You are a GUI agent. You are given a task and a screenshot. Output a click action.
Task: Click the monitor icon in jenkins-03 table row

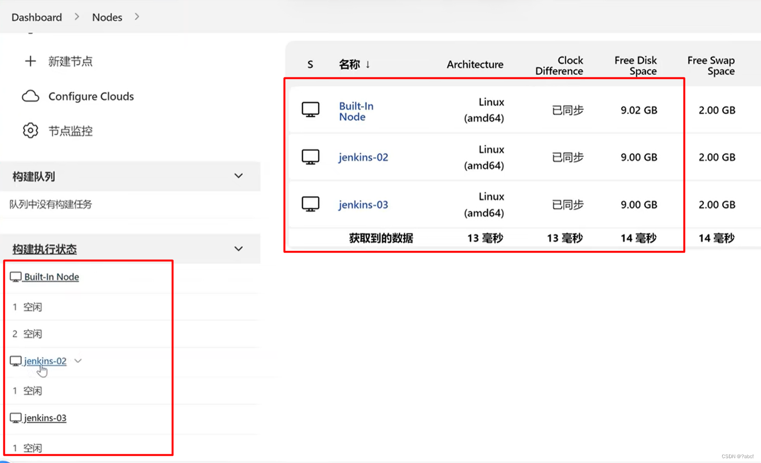[x=310, y=204]
